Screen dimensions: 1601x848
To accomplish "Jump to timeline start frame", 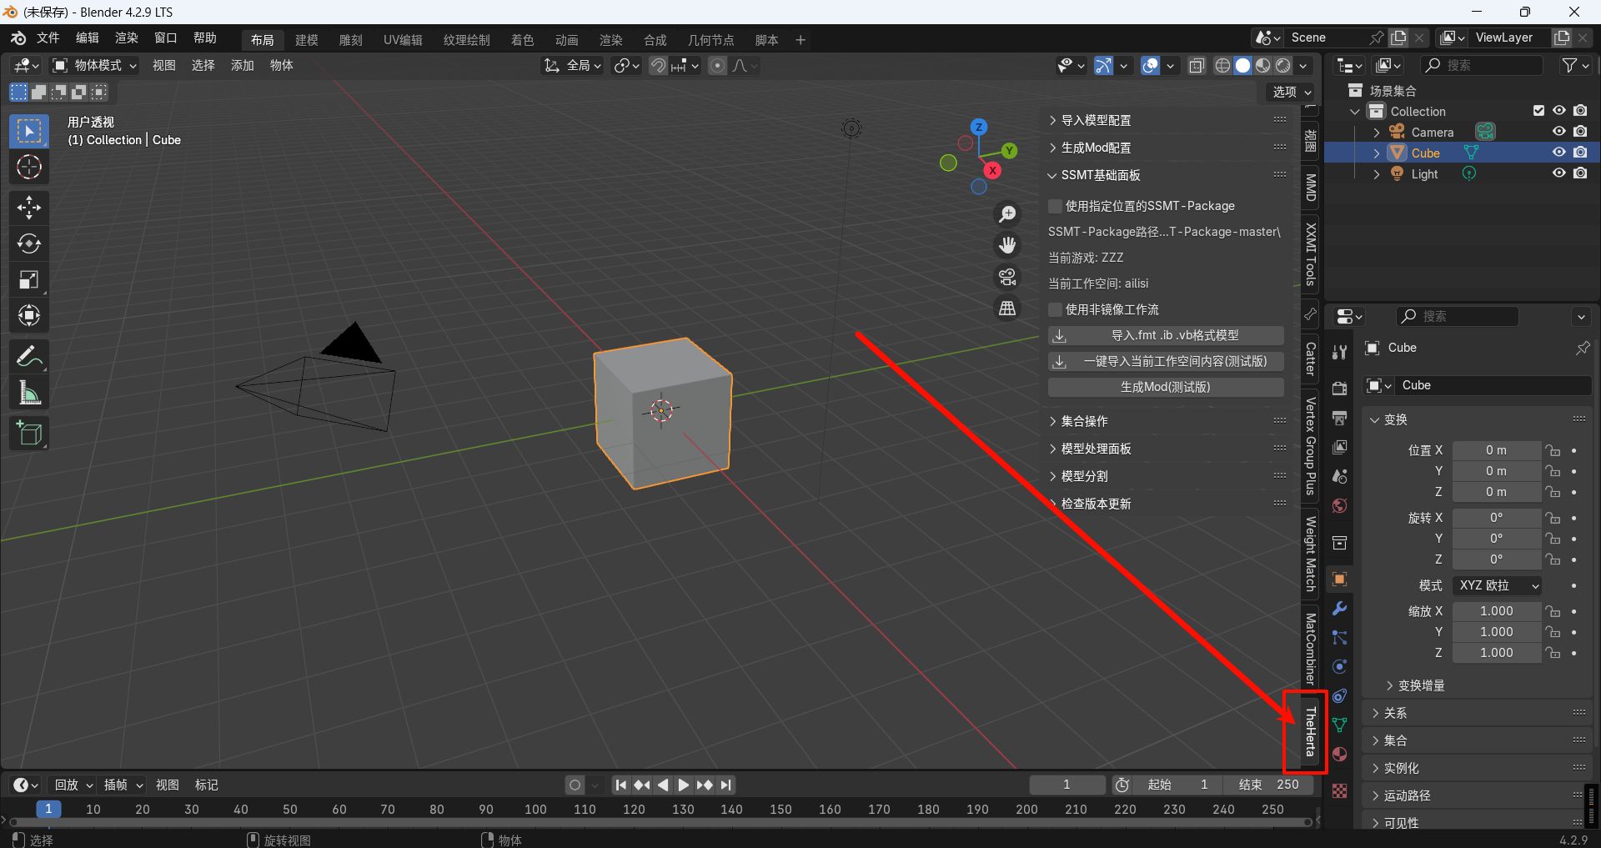I will (620, 785).
